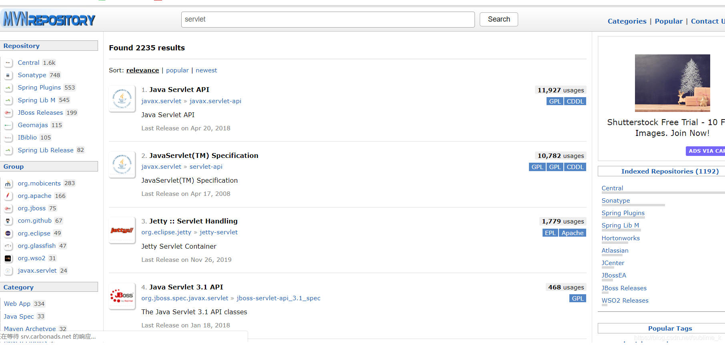Image resolution: width=725 pixels, height=345 pixels.
Task: Open the servlet-api artifact link
Action: [206, 167]
